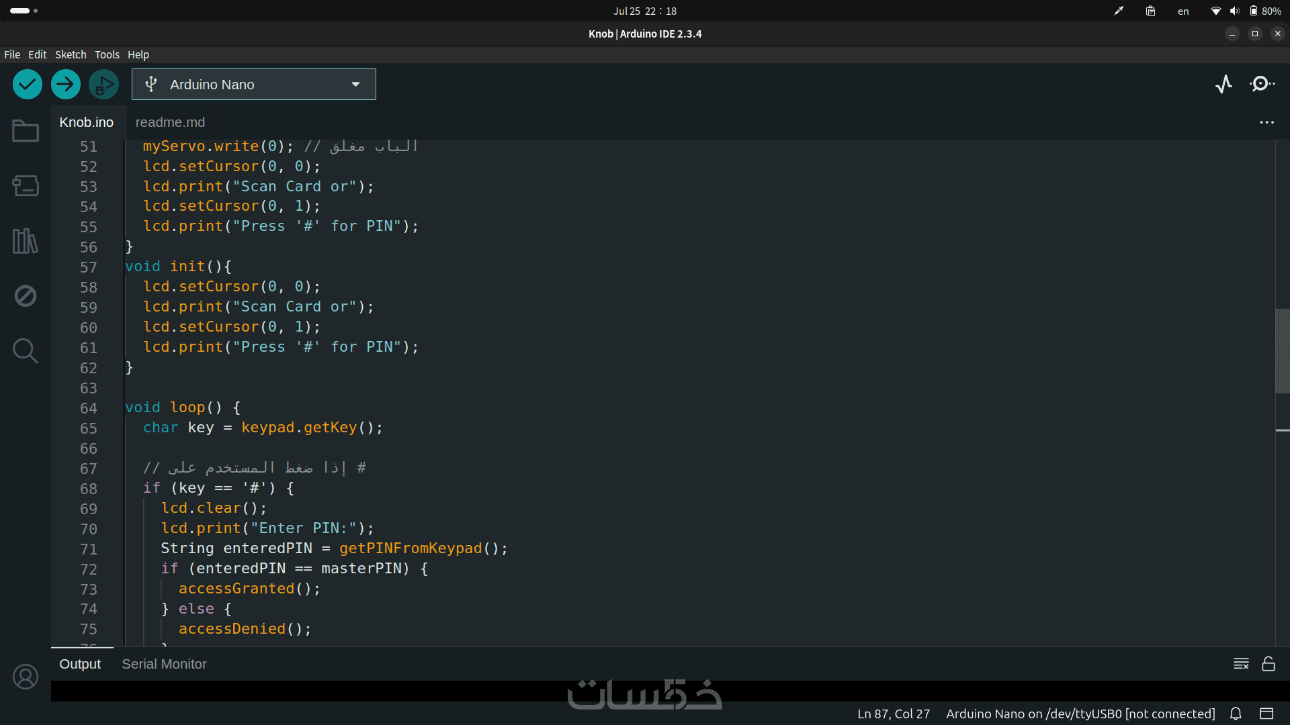
Task: Open notifications bell in status bar
Action: tap(1236, 714)
